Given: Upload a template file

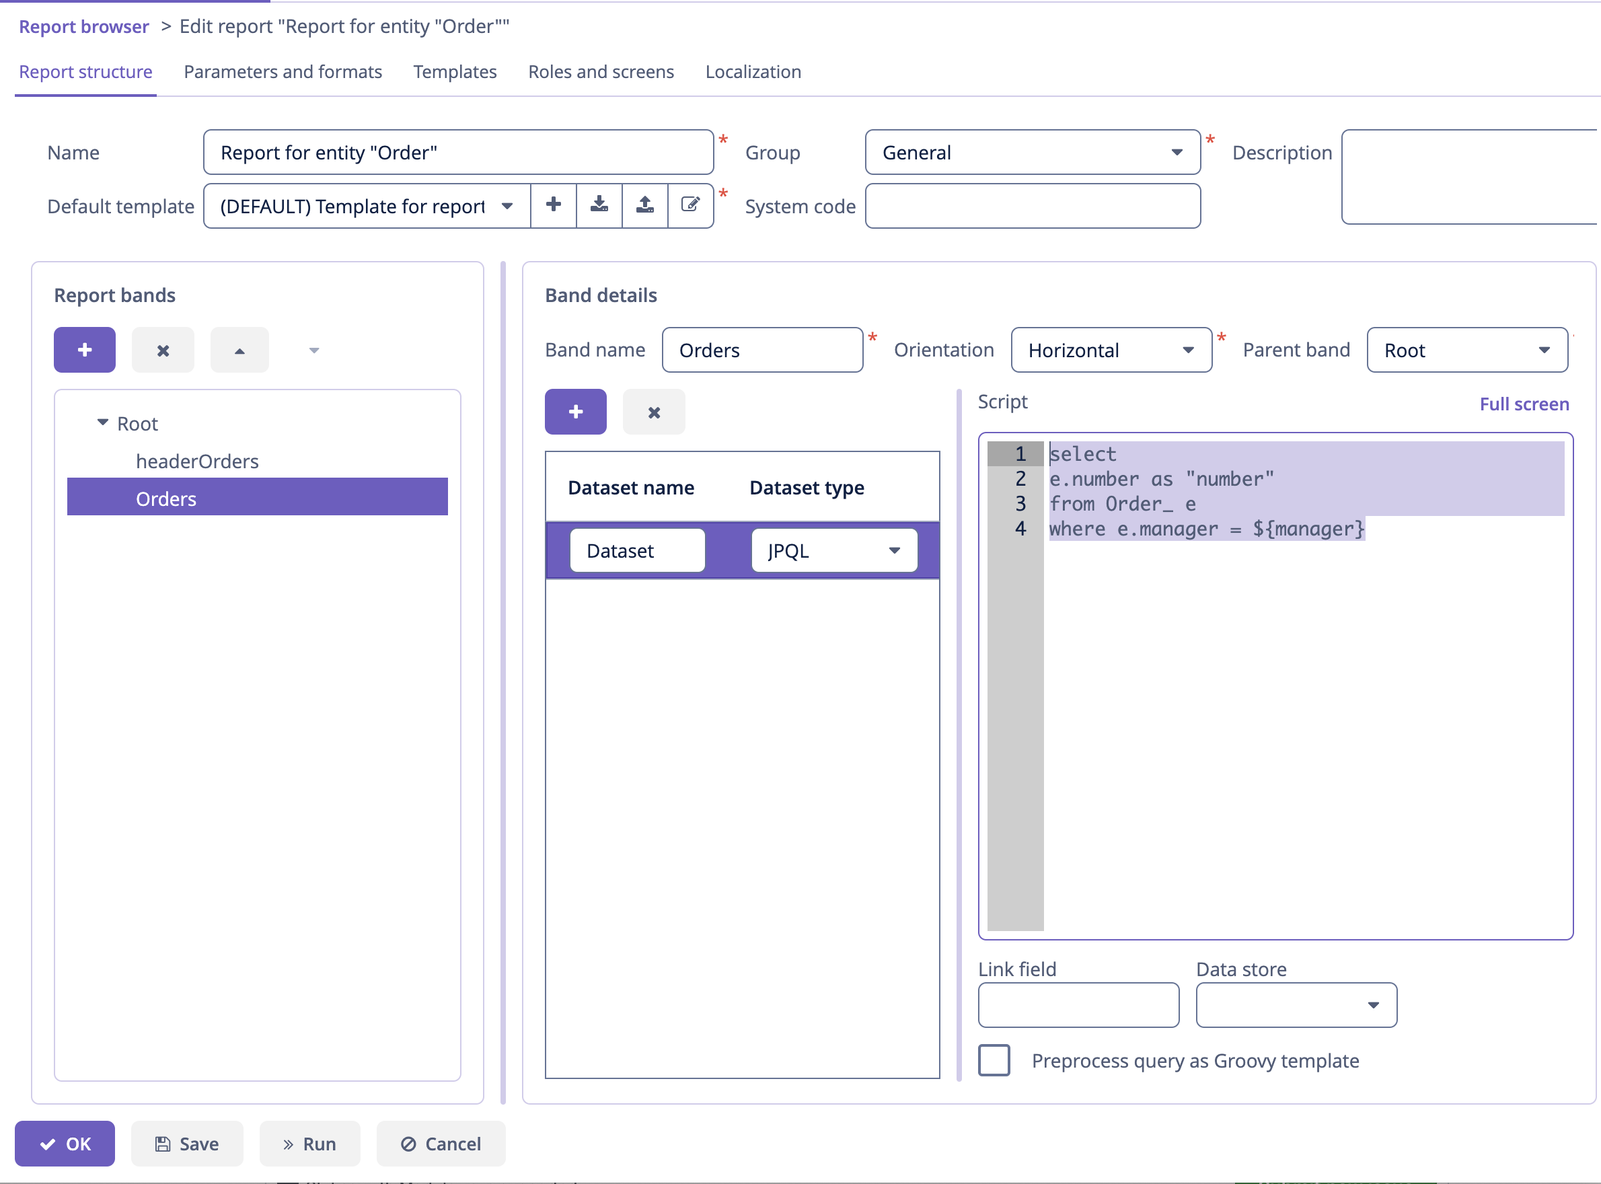Looking at the screenshot, I should 645,206.
